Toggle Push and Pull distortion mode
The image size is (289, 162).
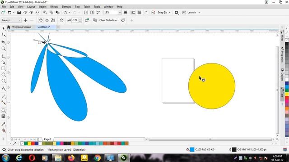click(41, 20)
